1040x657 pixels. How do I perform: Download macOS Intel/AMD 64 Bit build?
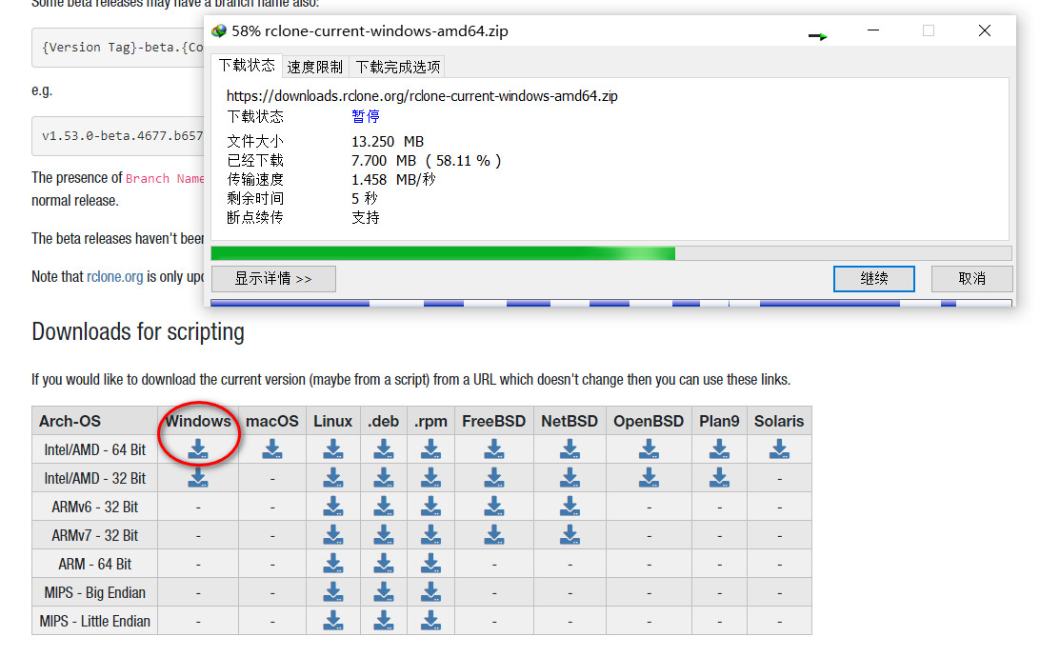272,449
